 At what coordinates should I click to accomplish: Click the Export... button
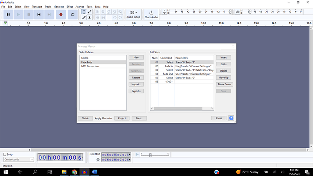click(136, 91)
